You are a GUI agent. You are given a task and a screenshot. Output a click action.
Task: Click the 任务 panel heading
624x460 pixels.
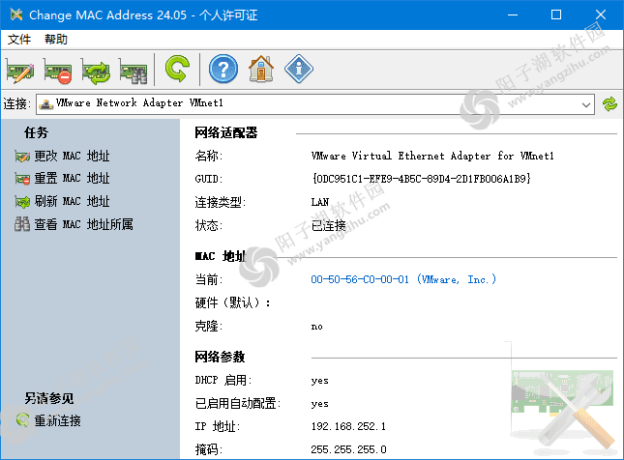[36, 132]
